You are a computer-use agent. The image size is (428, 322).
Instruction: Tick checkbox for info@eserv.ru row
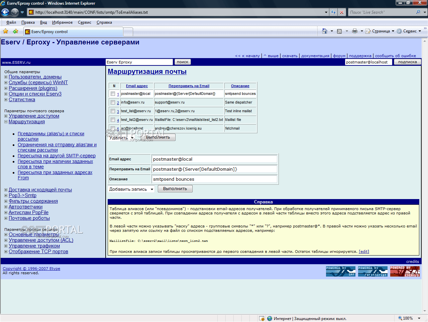(113, 103)
